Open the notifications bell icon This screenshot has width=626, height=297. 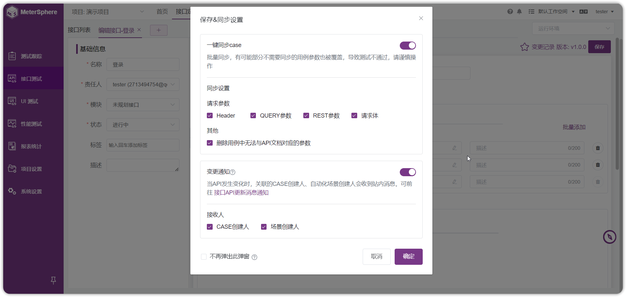point(519,12)
